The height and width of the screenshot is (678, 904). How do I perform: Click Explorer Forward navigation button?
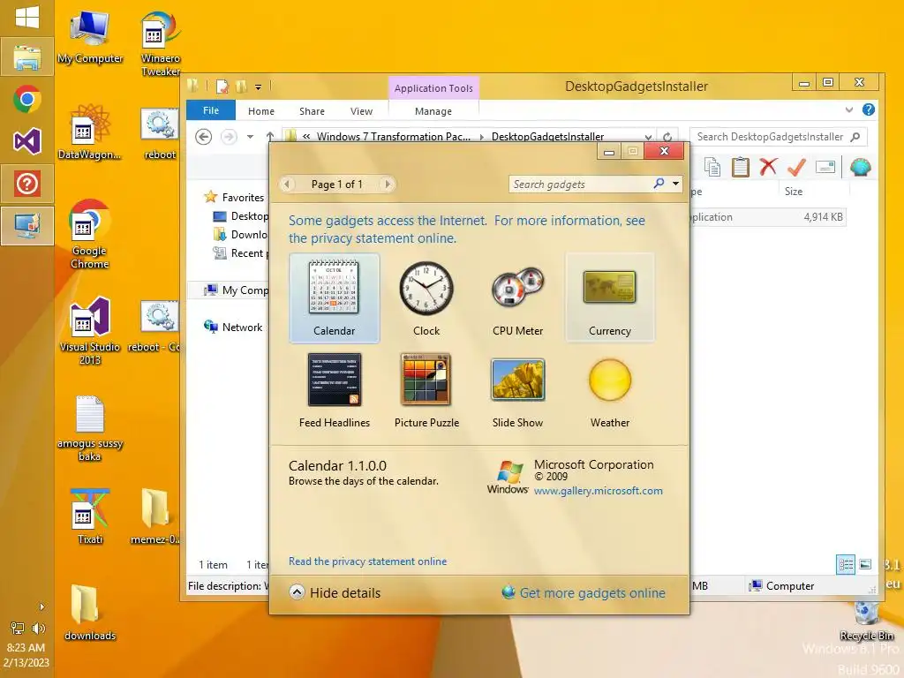229,137
